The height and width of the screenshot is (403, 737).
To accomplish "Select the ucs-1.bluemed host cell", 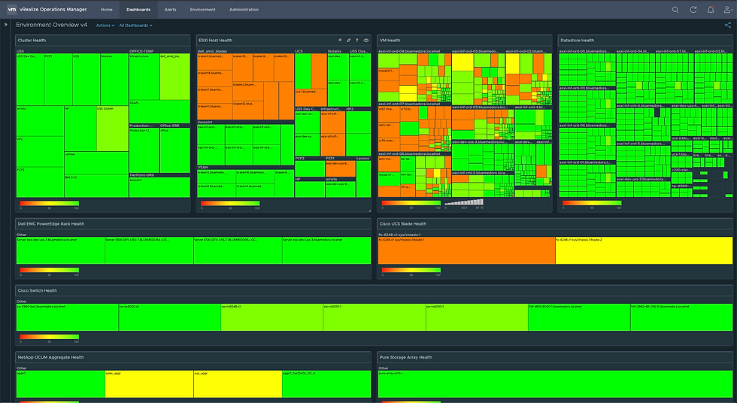I will [x=311, y=98].
